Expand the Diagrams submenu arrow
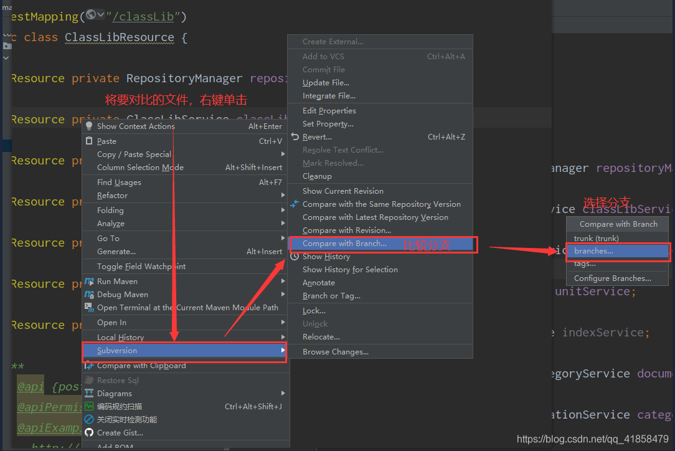Image resolution: width=675 pixels, height=451 pixels. tap(283, 393)
